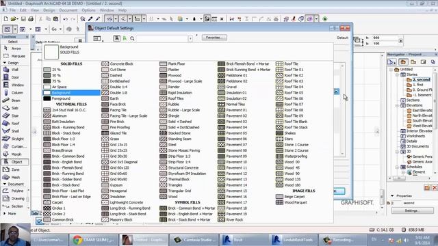Pick the Curtain Wall tool
This screenshot has height=246, width=438.
[15, 146]
